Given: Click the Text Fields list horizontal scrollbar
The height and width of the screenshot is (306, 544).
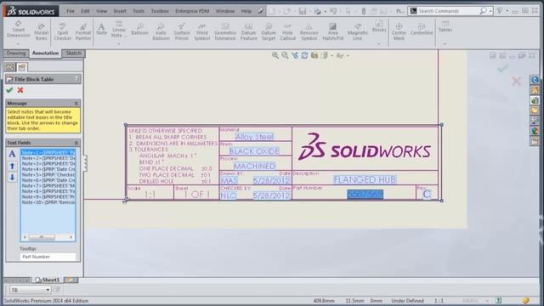Looking at the screenshot, I should coord(48,237).
